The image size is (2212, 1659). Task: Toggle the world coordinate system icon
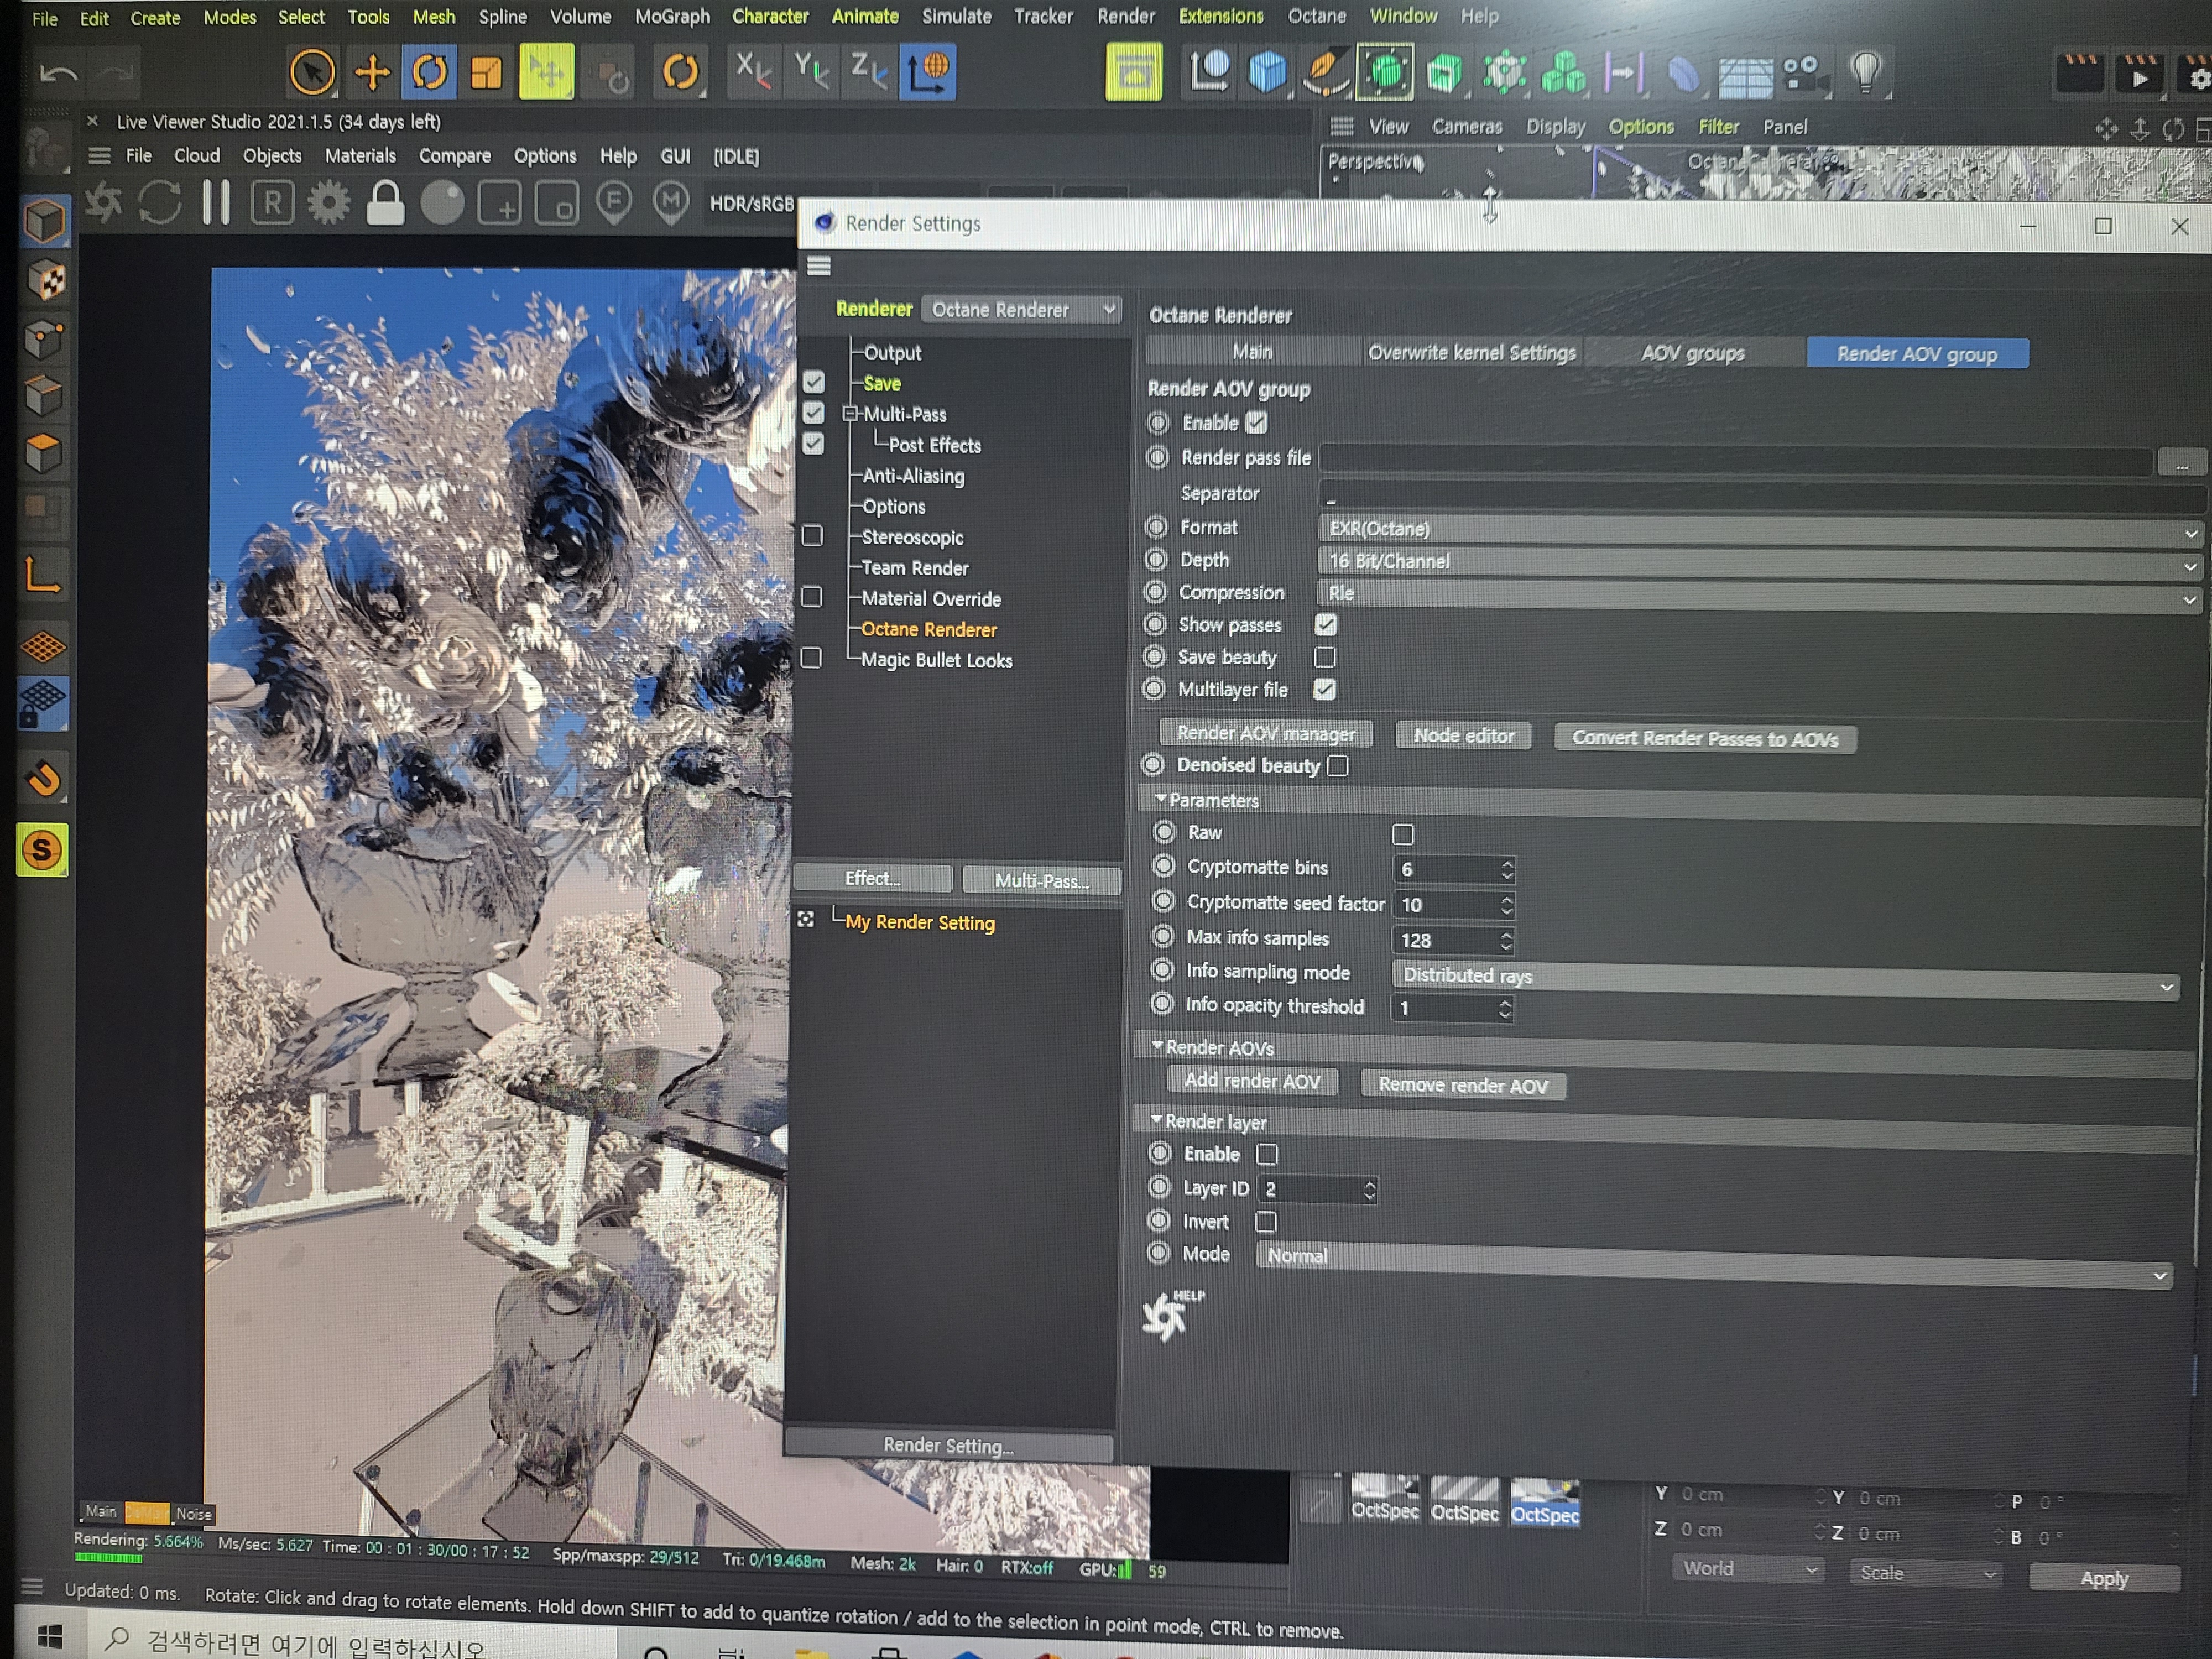(928, 72)
